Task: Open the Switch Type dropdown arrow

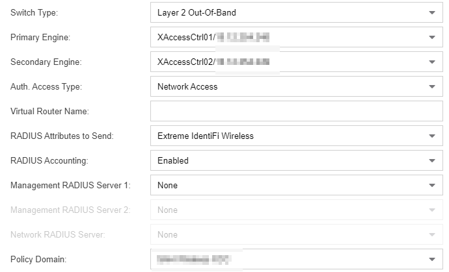Action: 431,12
